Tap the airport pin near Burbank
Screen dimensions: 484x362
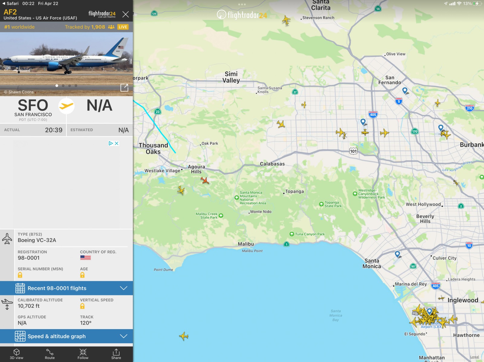[441, 128]
